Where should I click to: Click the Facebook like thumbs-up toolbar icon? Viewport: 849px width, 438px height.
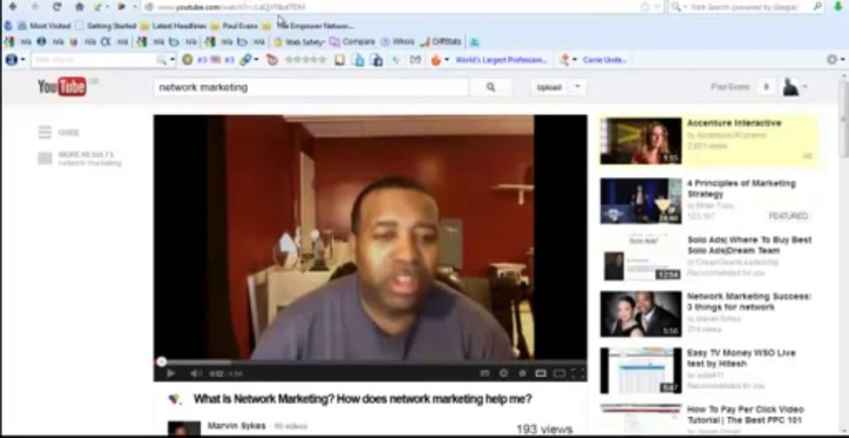click(358, 60)
